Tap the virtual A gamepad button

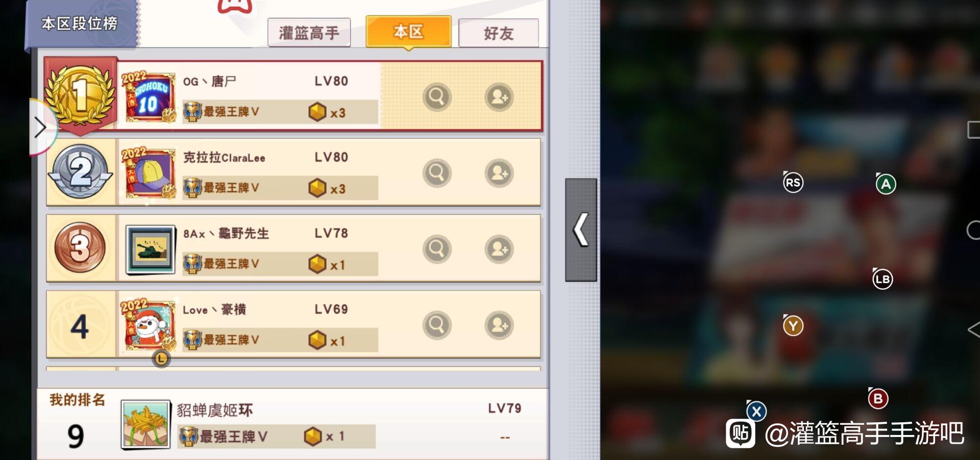coord(886,184)
